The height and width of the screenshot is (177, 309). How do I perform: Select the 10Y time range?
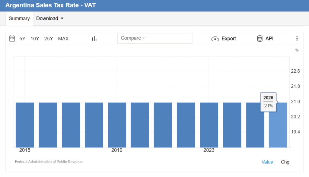[x=35, y=39]
